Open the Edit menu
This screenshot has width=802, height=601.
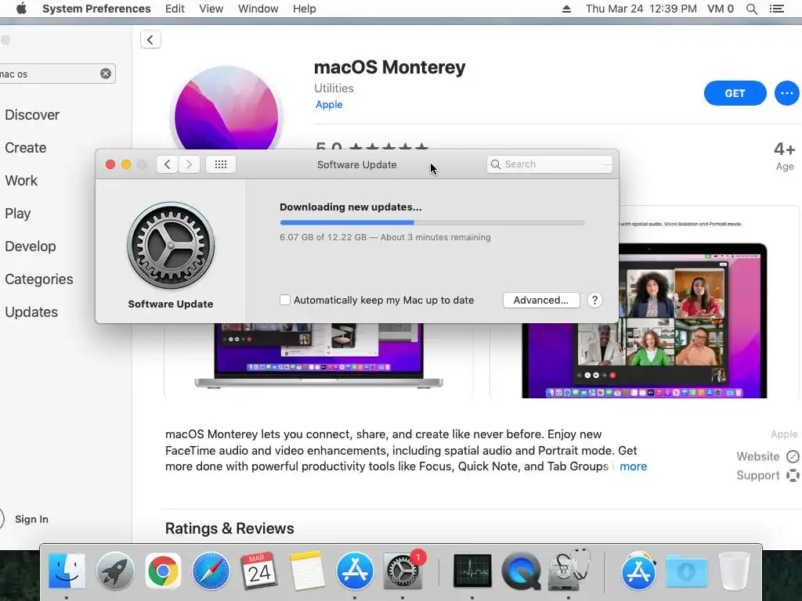pos(175,9)
